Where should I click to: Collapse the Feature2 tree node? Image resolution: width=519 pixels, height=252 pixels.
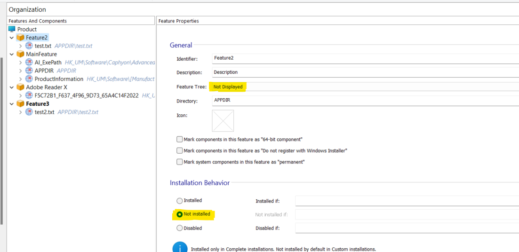[x=12, y=38]
